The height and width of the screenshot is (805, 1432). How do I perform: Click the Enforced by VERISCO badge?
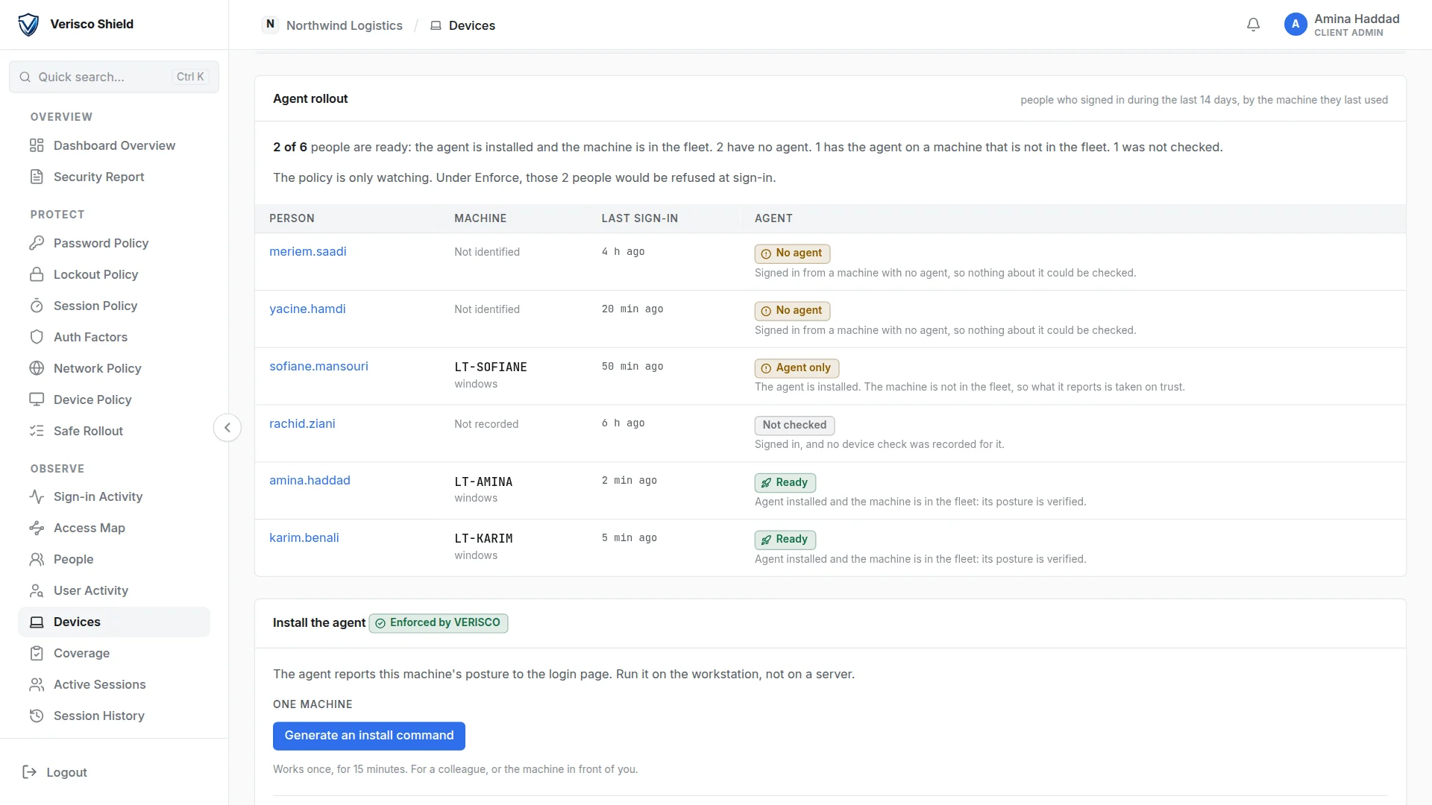(439, 623)
